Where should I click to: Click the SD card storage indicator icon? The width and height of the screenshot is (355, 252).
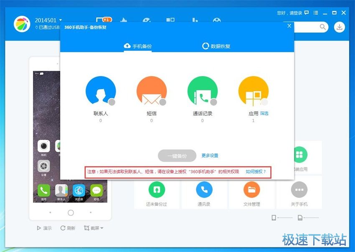point(300,218)
